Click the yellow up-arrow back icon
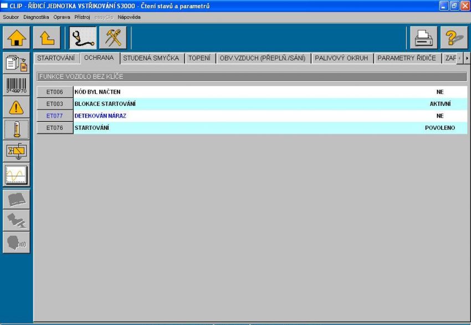The height and width of the screenshot is (325, 471). point(47,38)
